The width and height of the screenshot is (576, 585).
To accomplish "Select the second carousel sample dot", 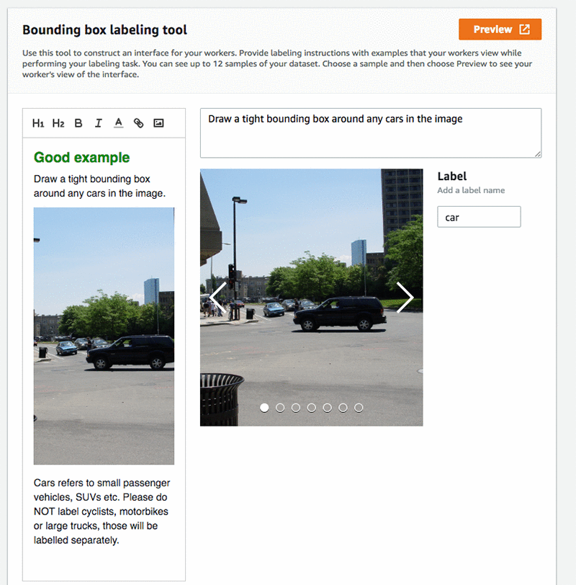I will (x=280, y=408).
